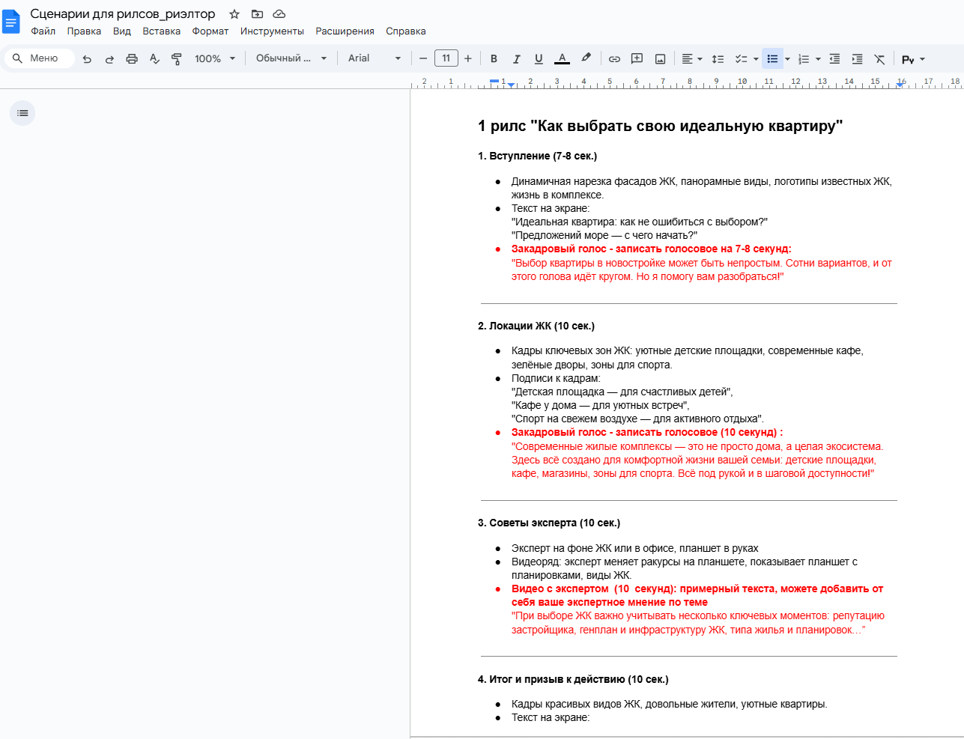
Task: Choose text color via underlined A
Action: pyautogui.click(x=562, y=58)
